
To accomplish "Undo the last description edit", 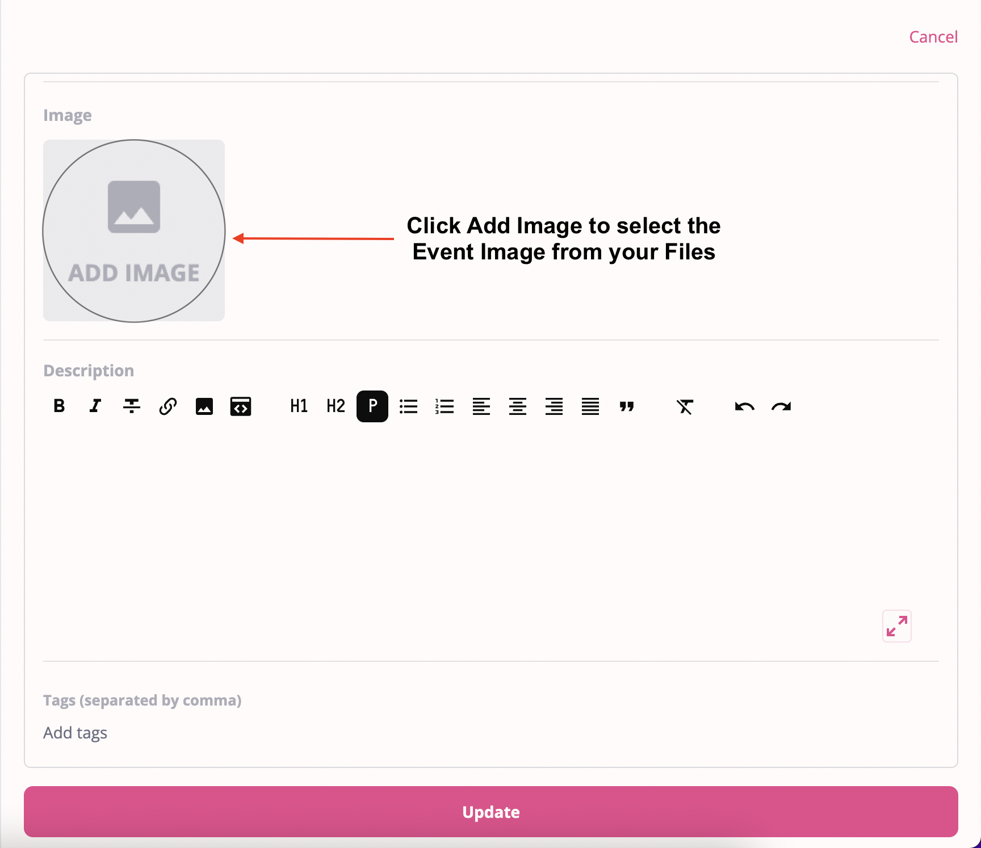I will [744, 406].
